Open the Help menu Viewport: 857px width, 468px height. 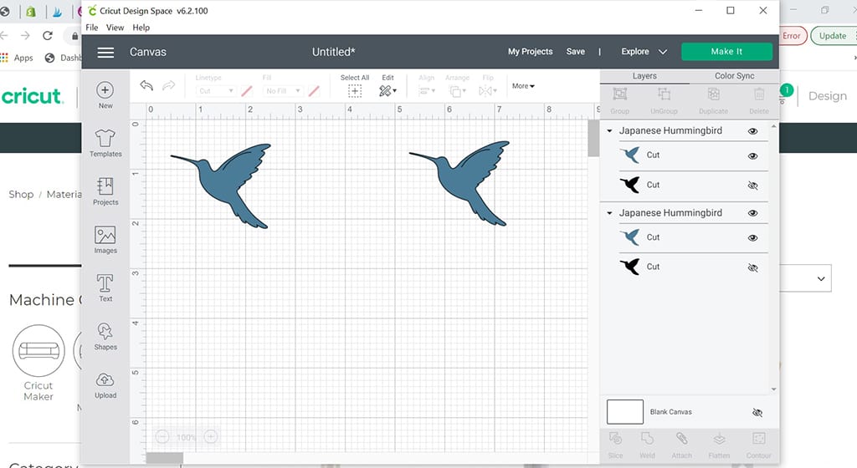(x=141, y=28)
